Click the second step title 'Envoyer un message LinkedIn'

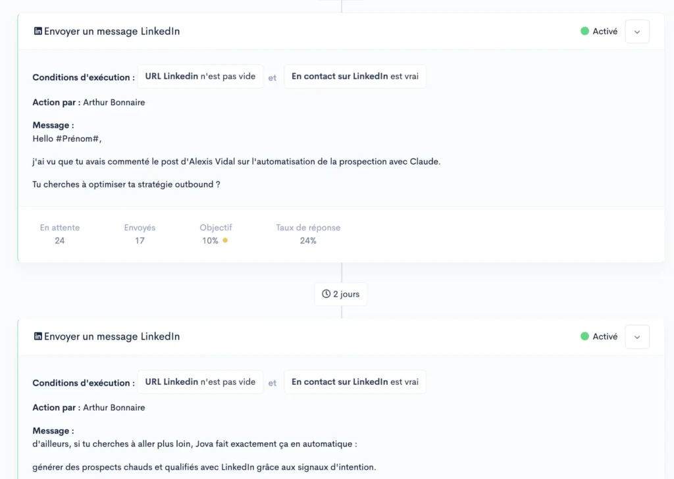click(x=112, y=337)
